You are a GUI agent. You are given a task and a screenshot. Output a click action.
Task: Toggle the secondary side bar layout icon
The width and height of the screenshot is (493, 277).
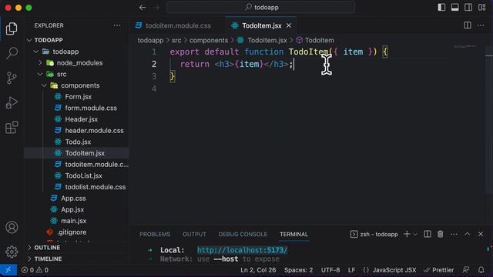click(x=468, y=7)
